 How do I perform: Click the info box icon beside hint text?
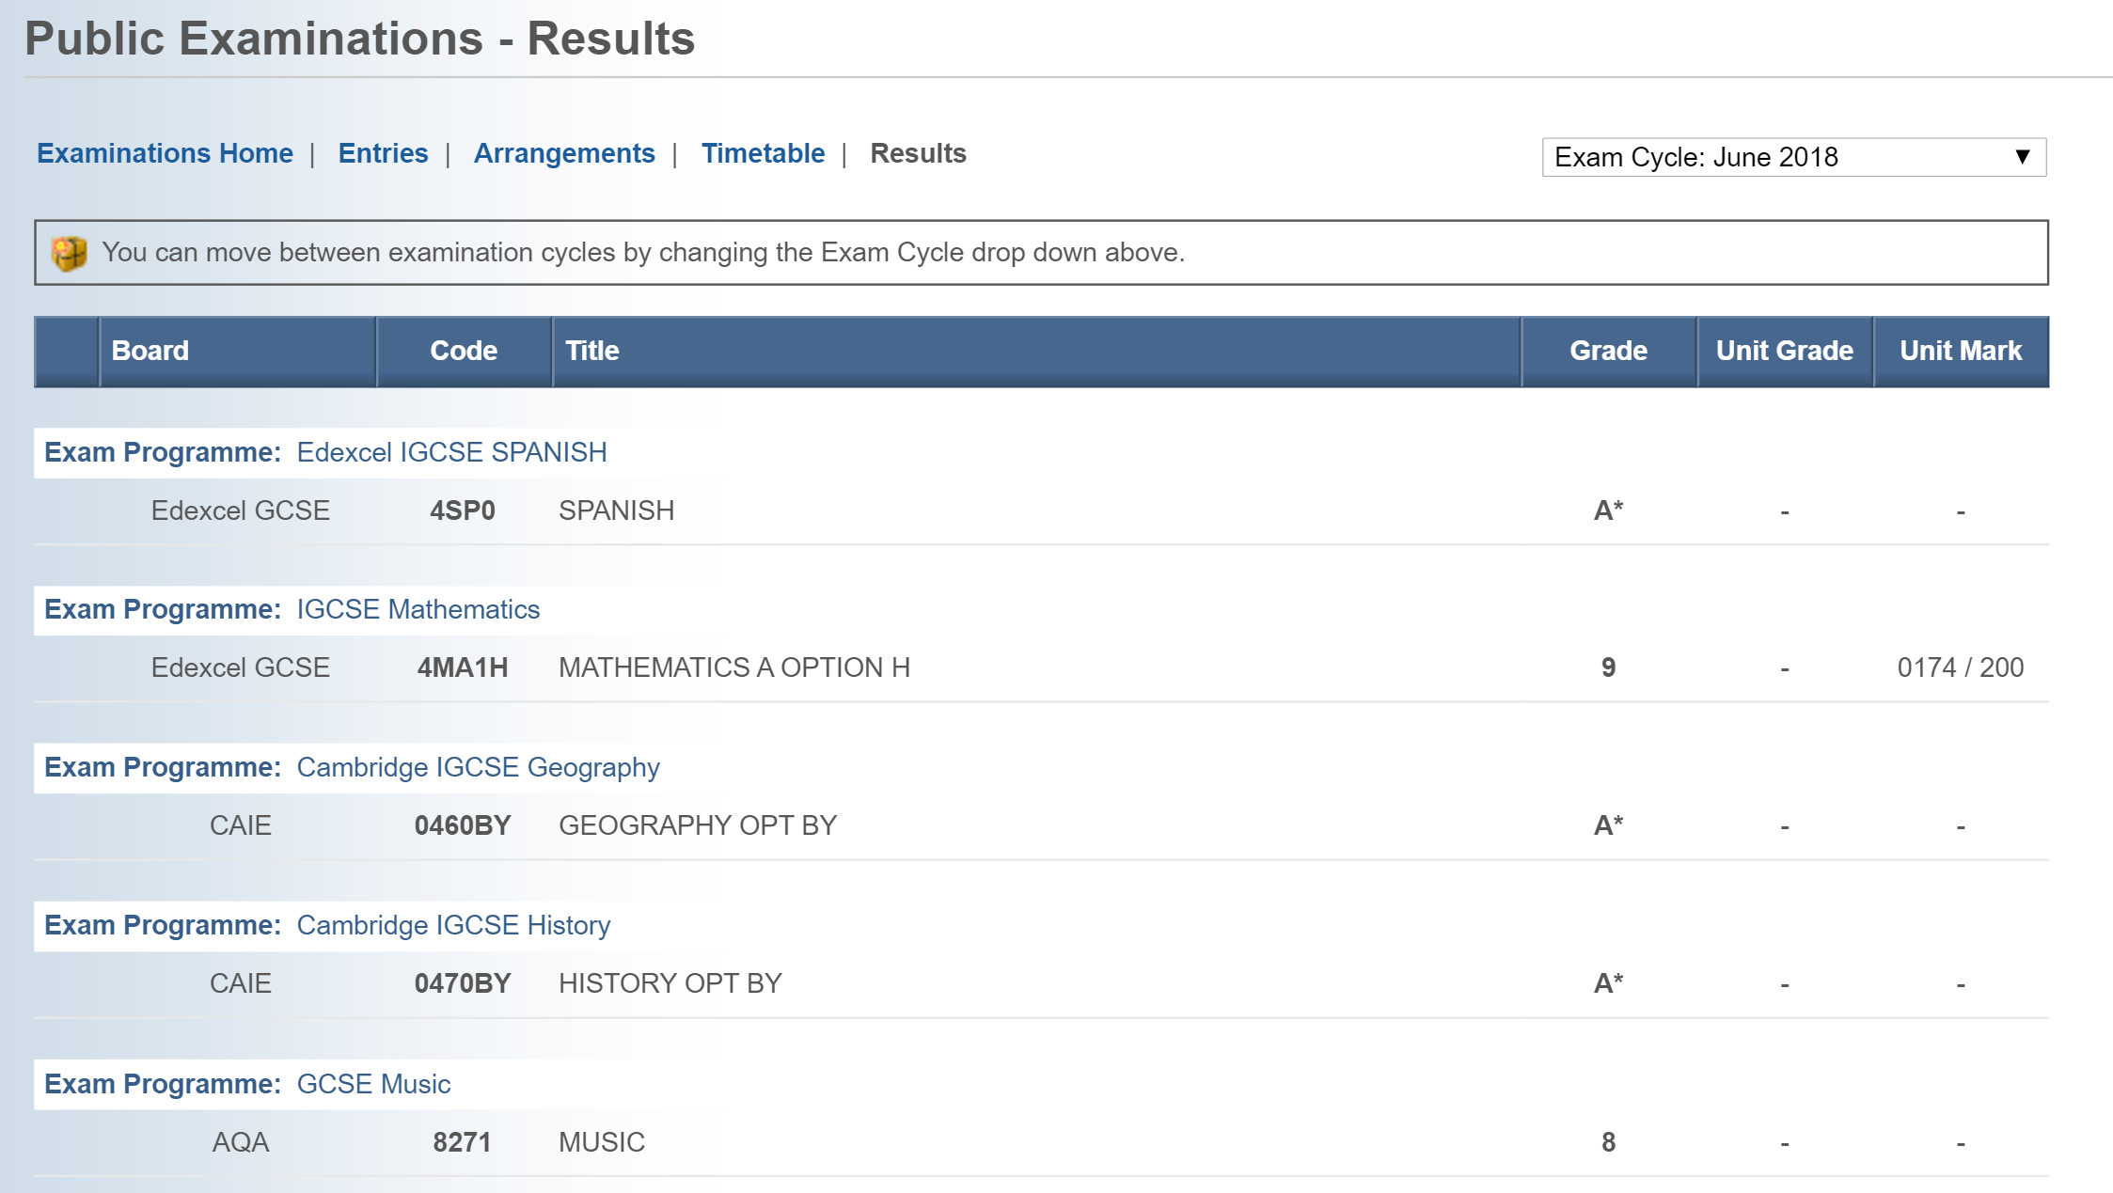point(69,253)
